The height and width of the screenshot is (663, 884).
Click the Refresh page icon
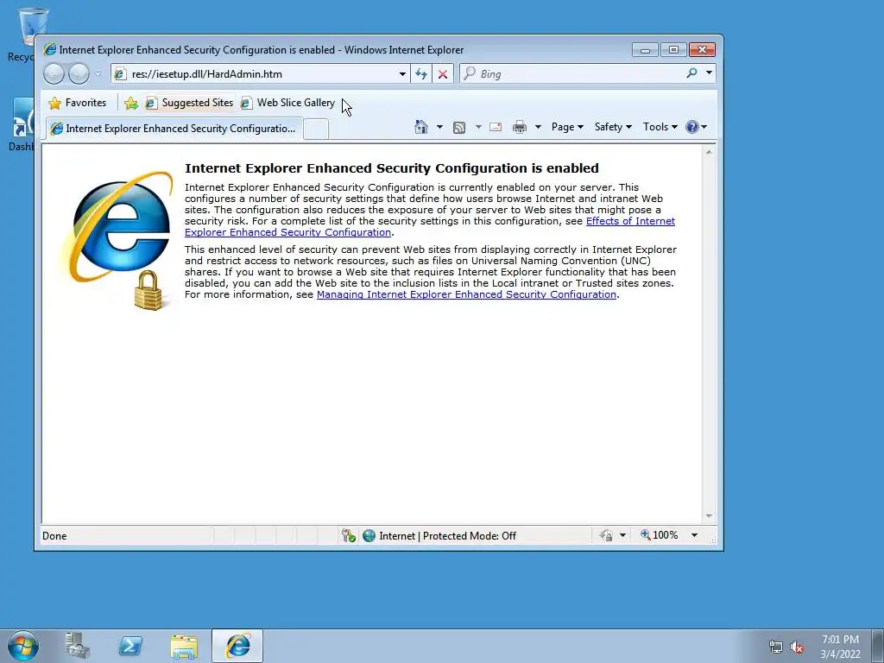click(421, 74)
